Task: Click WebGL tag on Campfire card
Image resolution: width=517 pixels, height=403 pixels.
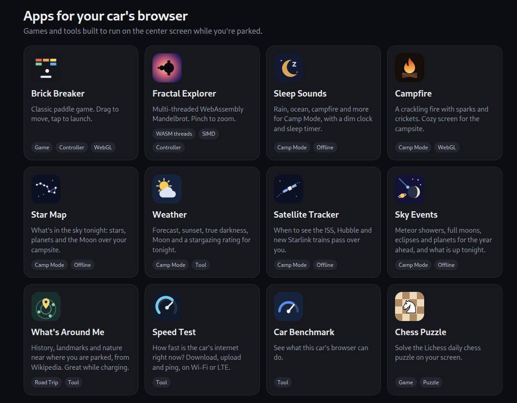Action: [x=447, y=148]
